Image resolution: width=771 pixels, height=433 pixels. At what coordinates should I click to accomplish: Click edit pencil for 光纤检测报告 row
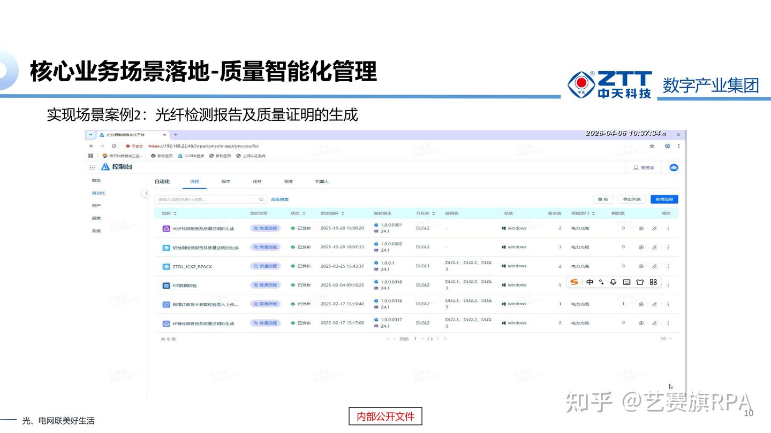(x=654, y=228)
